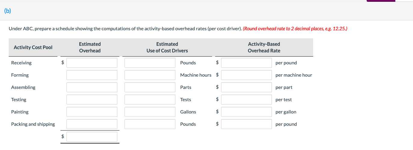The height and width of the screenshot is (150, 413).
Task: Click the Forming rate per machine hour field
Action: (246, 75)
